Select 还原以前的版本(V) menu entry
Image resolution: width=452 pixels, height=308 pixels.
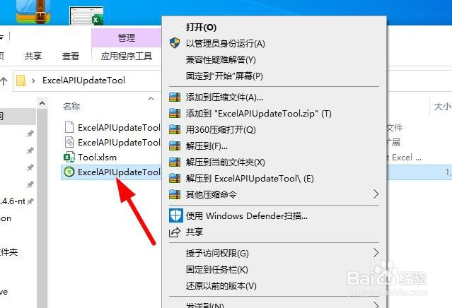(x=221, y=286)
